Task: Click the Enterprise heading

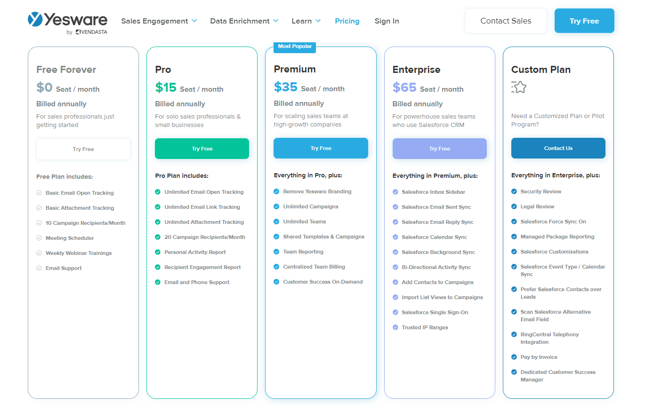Action: [x=417, y=70]
